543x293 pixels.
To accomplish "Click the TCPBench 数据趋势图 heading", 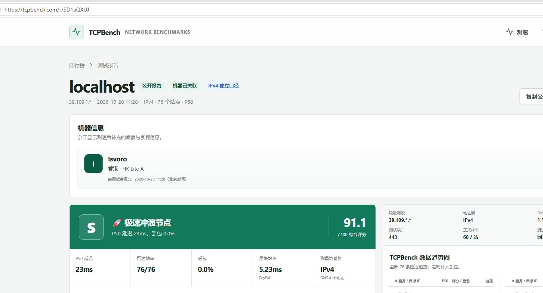I will (420, 258).
